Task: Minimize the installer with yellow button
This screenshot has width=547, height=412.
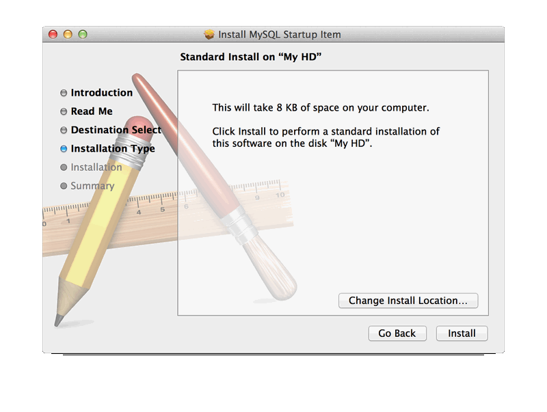Action: [68, 35]
